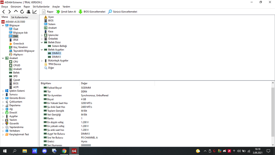The height and width of the screenshot is (155, 275).
Task: Go back with the left arrow toolbar icon
Action: [3, 12]
